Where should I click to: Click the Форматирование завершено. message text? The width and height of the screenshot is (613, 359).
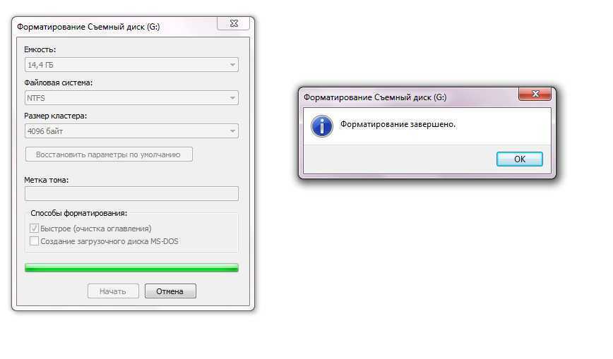(x=398, y=124)
